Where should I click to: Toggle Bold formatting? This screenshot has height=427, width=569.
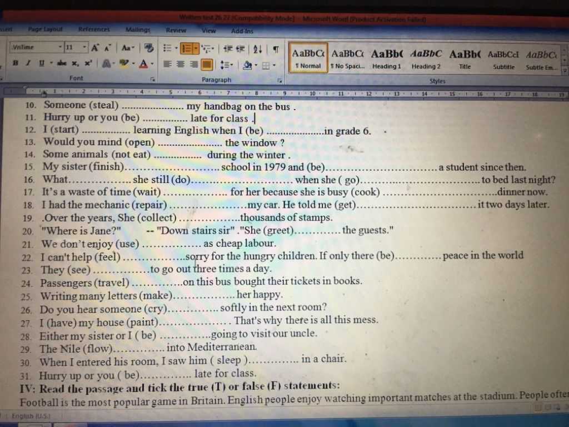pyautogui.click(x=15, y=63)
